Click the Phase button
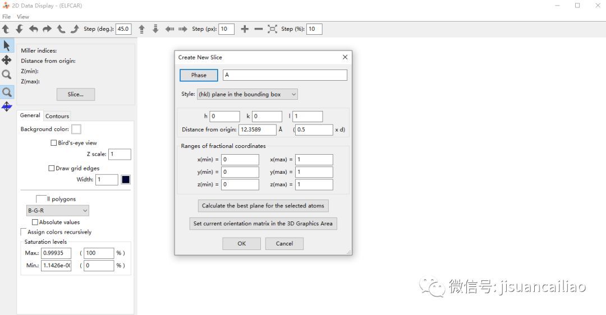This screenshot has width=606, height=315. click(199, 75)
